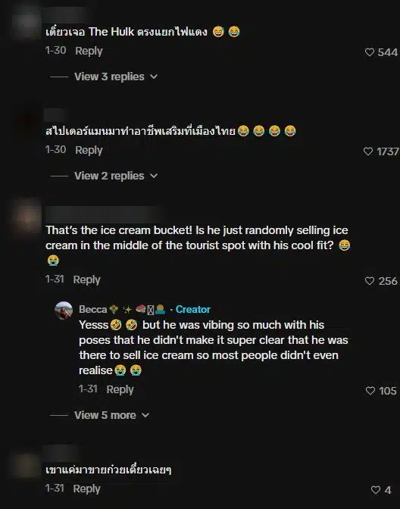Open blurred avatar of Hulk commenter
Viewport: 400px width, 509px height.
(26, 23)
